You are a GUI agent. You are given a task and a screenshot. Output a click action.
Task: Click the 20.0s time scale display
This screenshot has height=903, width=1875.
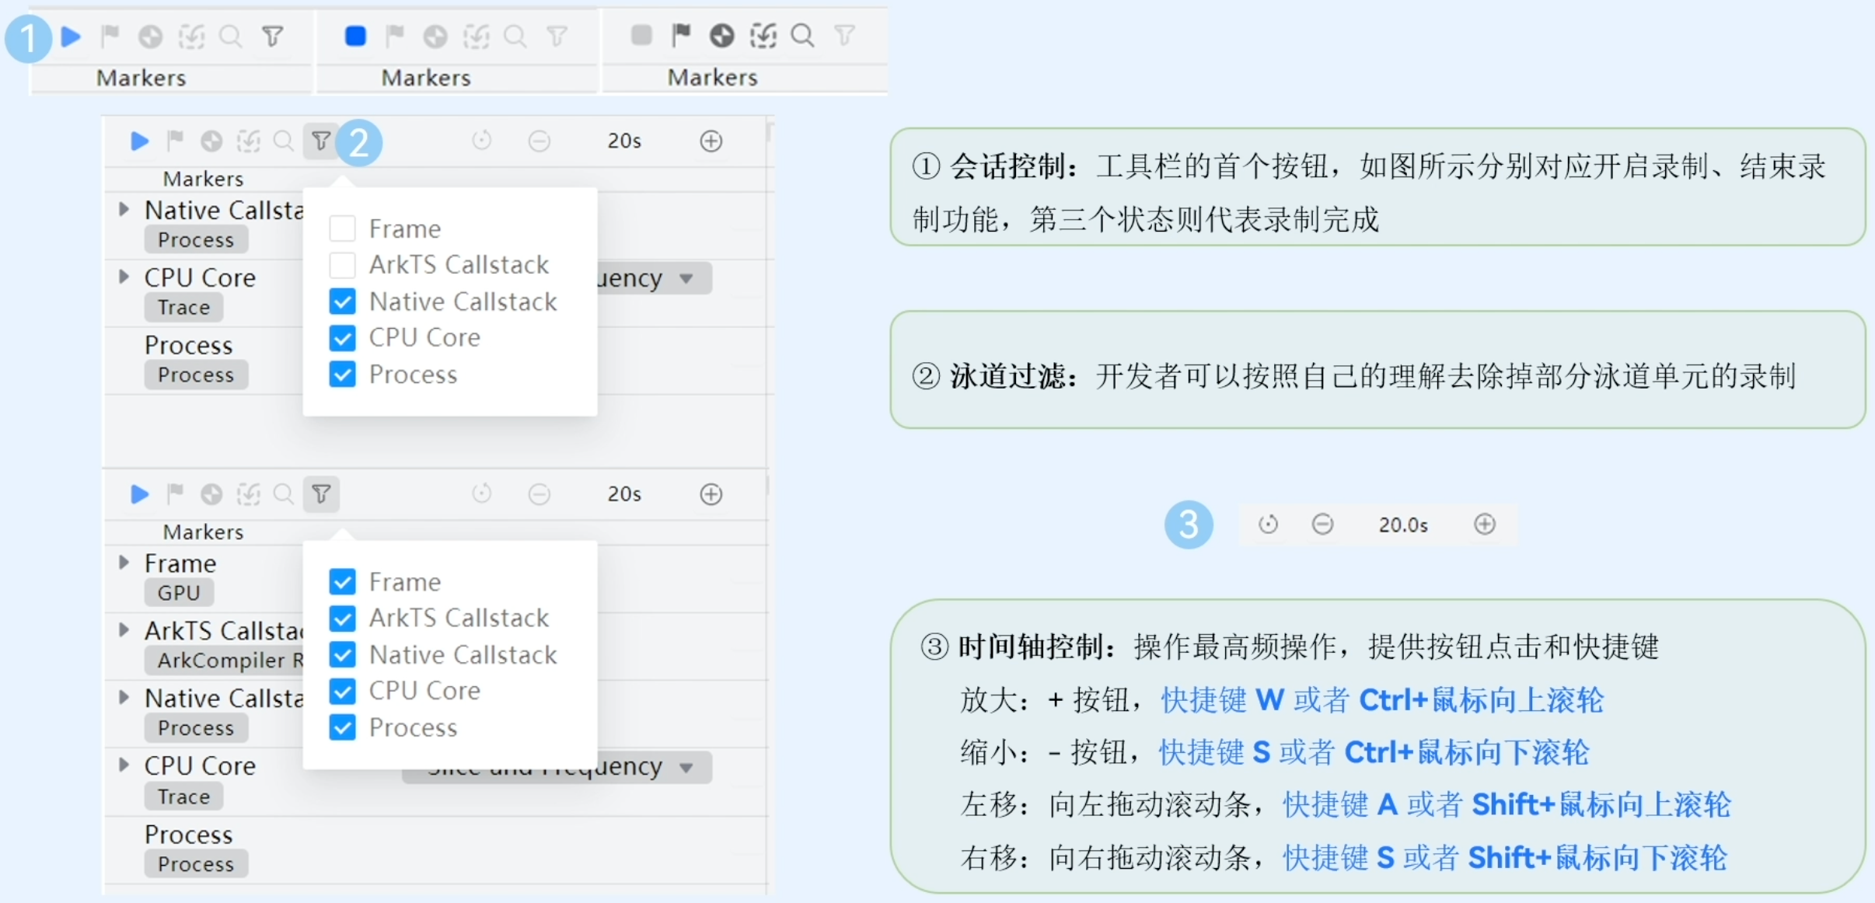[x=1403, y=525]
